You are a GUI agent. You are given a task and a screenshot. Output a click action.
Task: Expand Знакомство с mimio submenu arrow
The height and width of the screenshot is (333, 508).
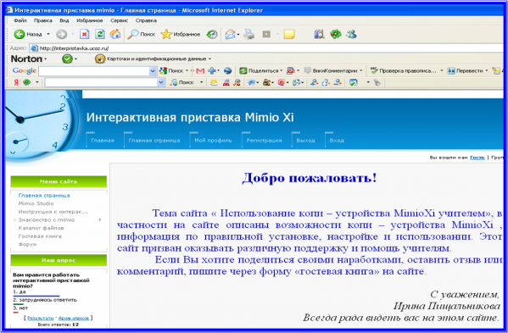tap(100, 219)
